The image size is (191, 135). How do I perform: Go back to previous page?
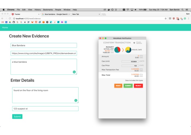[x=2, y=19]
